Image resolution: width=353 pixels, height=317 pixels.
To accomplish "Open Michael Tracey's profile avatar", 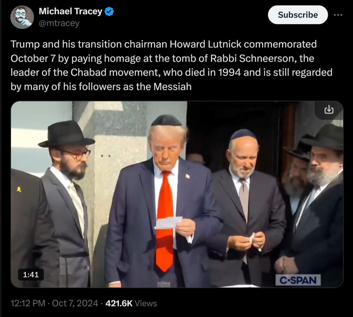I will 22,17.
